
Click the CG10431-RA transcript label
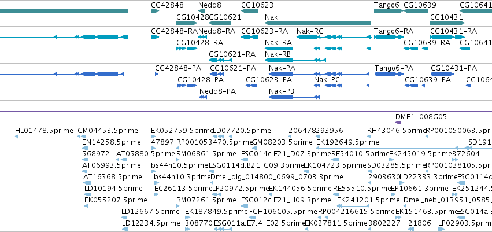point(453,31)
